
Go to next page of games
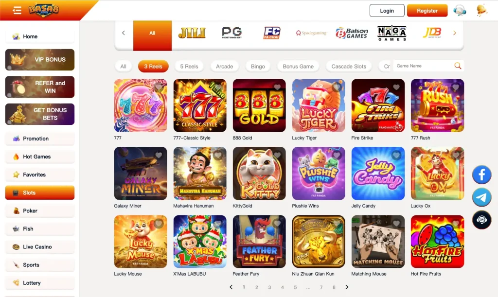[347, 287]
